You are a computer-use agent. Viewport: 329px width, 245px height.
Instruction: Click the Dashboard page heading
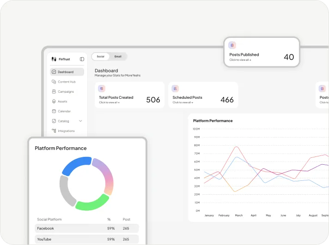tap(106, 71)
